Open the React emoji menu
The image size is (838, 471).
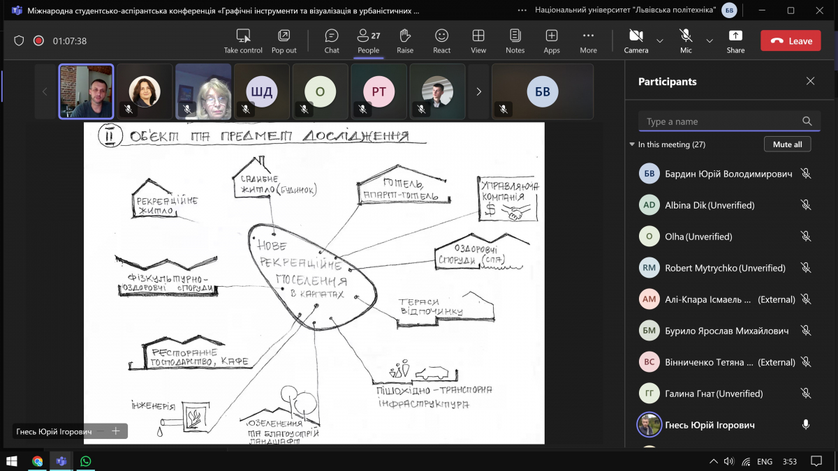[x=441, y=40]
